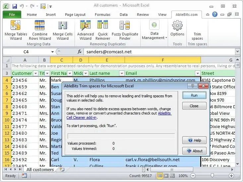The width and height of the screenshot is (243, 182).
Task: Switch to the Data tab
Action: [x=124, y=15]
